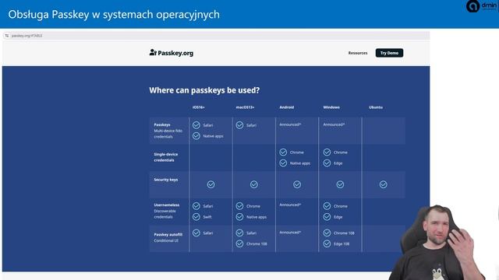Click Edge checkmark in Usernameless row under Windows

[327, 217]
